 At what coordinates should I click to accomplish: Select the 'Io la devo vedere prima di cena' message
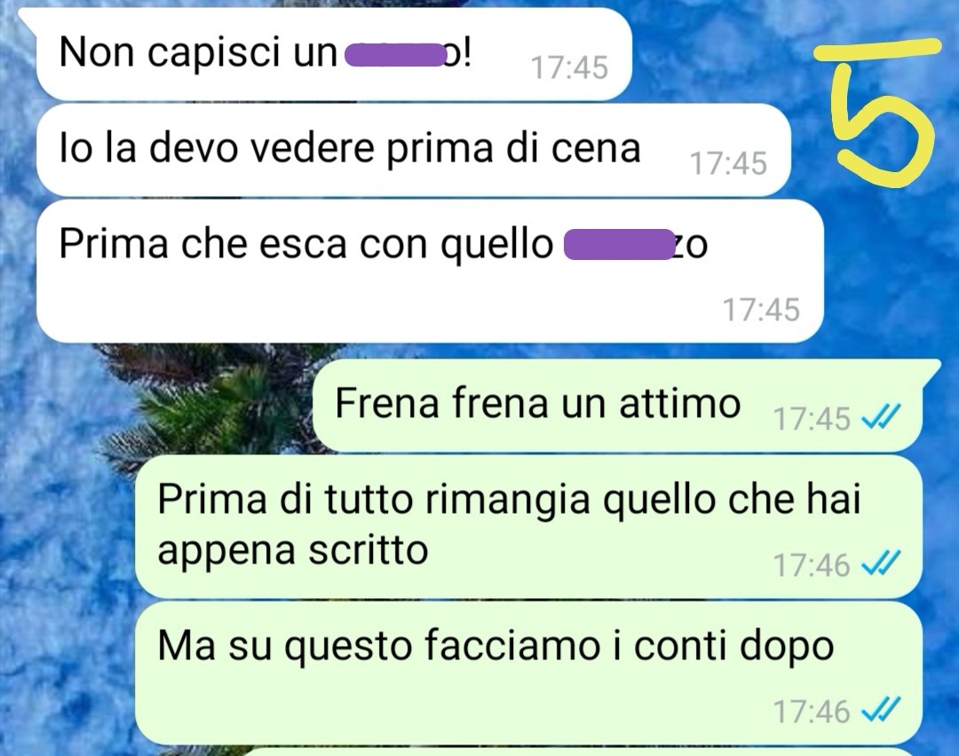pyautogui.click(x=414, y=150)
